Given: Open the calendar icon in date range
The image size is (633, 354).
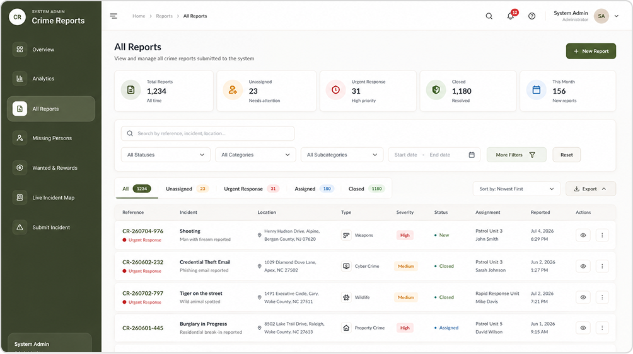Looking at the screenshot, I should pos(472,155).
